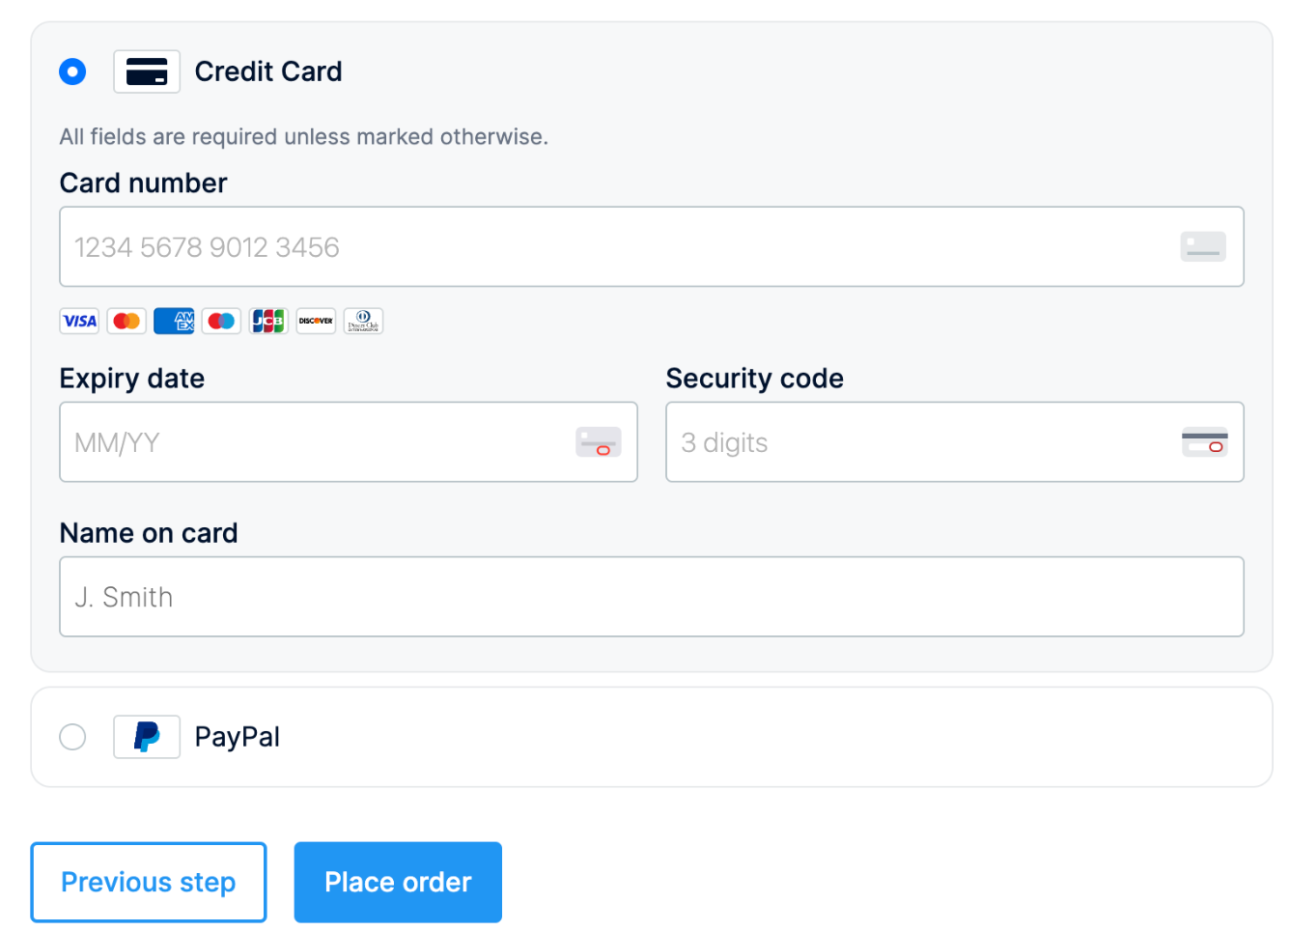Viewport: 1290px width, 931px height.
Task: Focus the Expiry date MM/YY field
Action: click(349, 442)
